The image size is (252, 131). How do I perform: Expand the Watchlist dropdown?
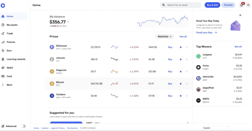pyautogui.click(x=165, y=37)
